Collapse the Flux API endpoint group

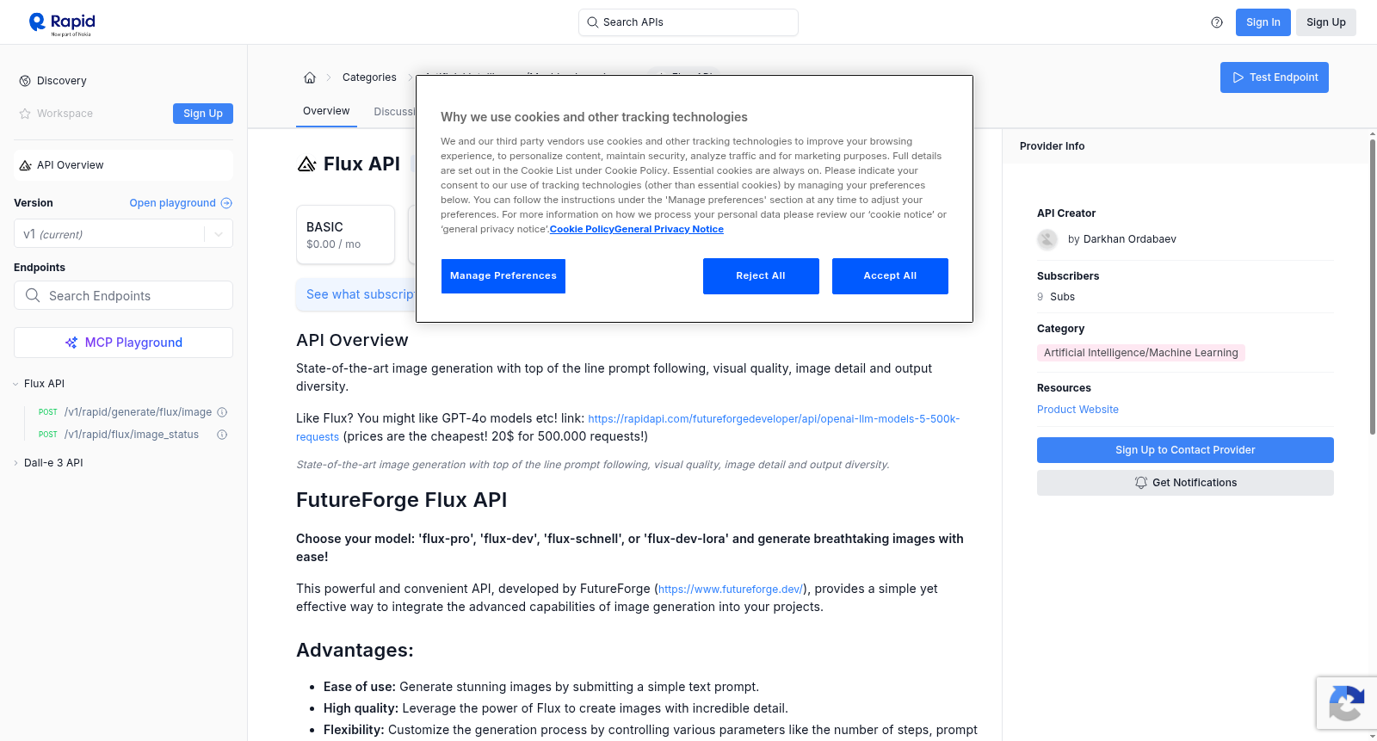39,384
